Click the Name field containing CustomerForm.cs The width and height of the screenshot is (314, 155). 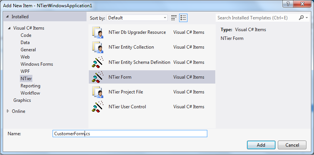pos(130,134)
